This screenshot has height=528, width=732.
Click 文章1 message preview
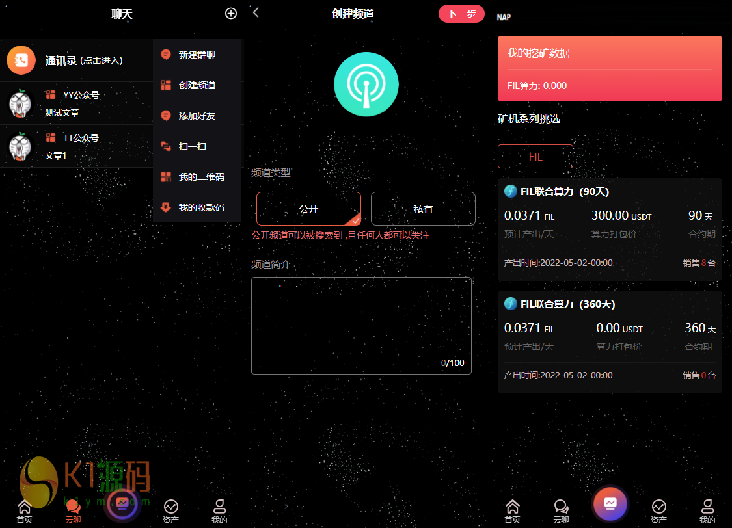coord(55,155)
